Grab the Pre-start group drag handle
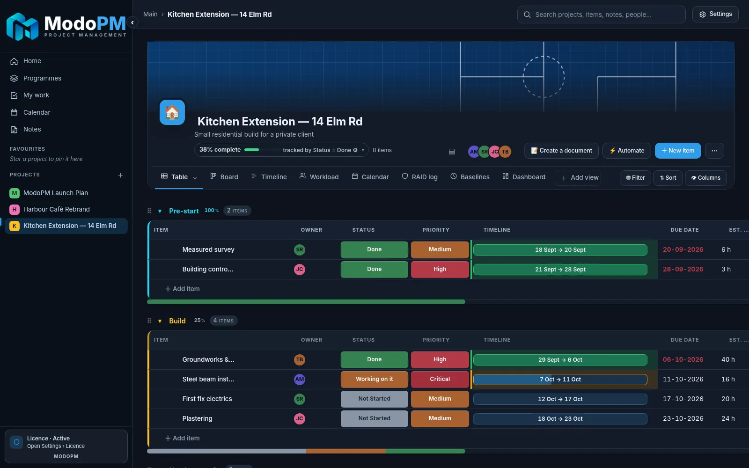Image resolution: width=749 pixels, height=468 pixels. (149, 211)
